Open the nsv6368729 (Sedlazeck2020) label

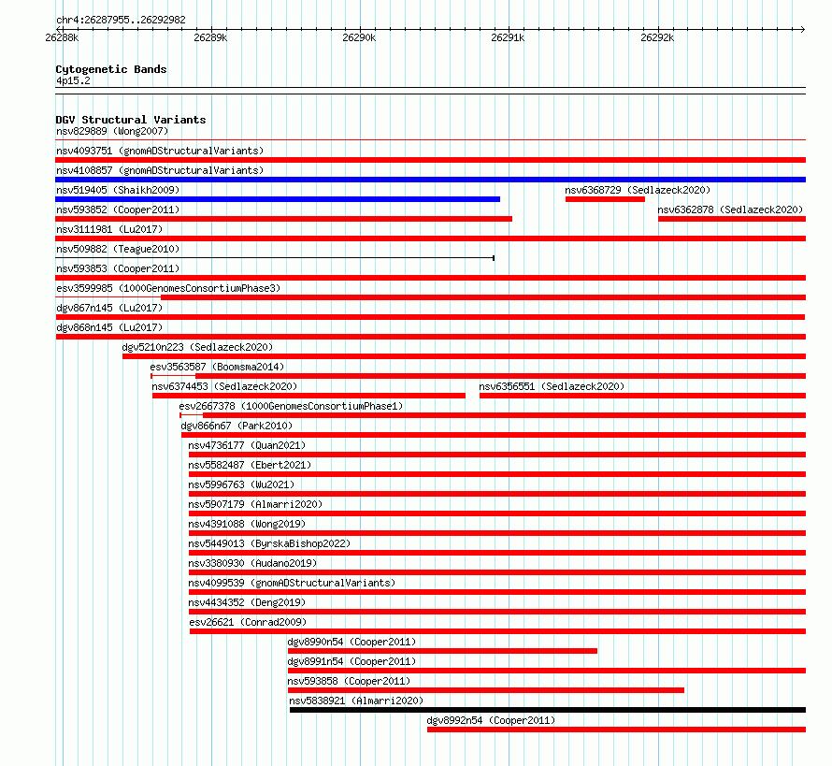coord(638,190)
